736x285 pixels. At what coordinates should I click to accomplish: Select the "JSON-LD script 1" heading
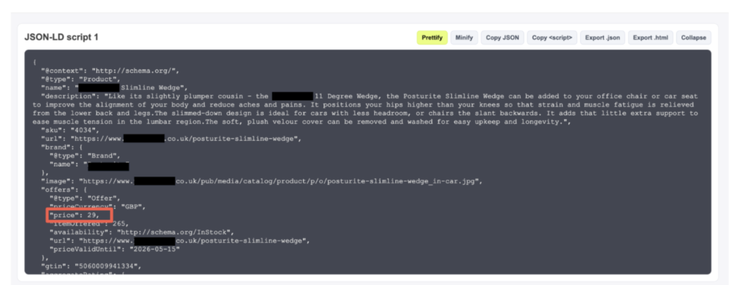click(x=62, y=37)
